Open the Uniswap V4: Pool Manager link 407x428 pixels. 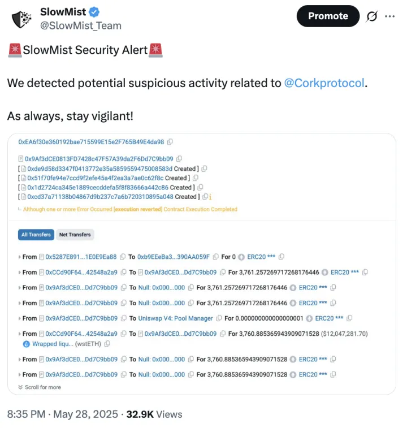pyautogui.click(x=175, y=318)
